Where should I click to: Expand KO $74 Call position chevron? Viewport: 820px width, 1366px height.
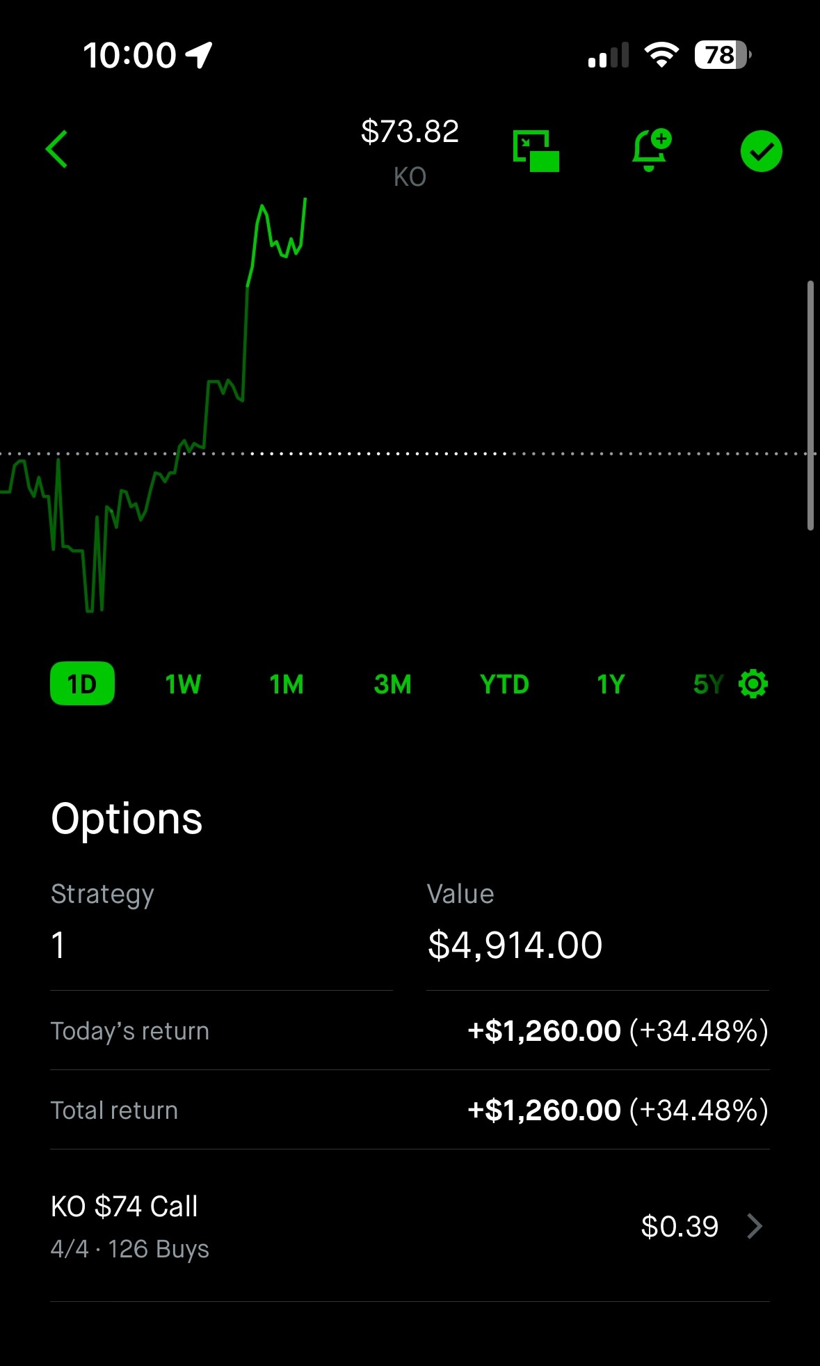(755, 1226)
